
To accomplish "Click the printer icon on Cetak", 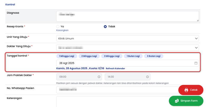I will 186,90.
